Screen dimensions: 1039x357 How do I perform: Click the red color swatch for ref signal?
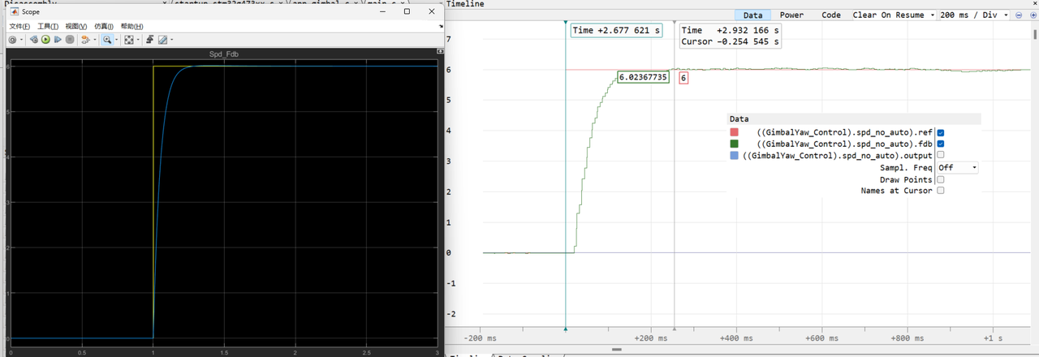(x=735, y=132)
